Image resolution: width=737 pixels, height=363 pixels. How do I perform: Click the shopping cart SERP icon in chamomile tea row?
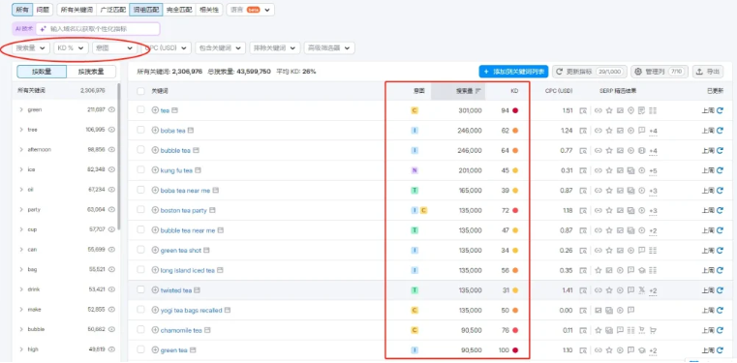[653, 330]
